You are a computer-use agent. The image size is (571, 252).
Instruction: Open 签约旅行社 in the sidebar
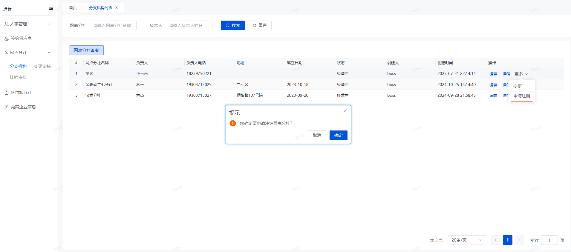[21, 93]
